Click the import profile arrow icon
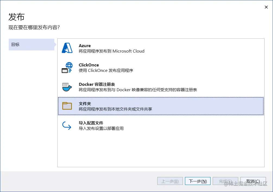This screenshot has width=273, height=192. click(67, 125)
